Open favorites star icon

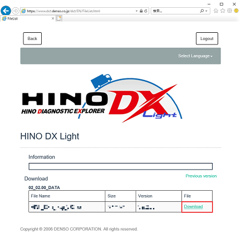[223, 11]
